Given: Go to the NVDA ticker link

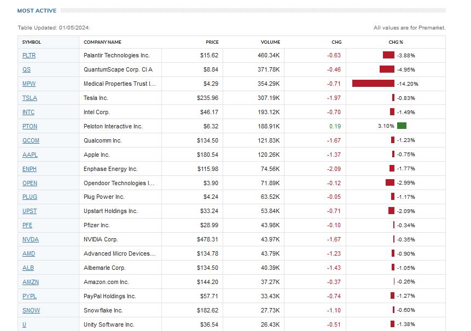Looking at the screenshot, I should tap(30, 239).
